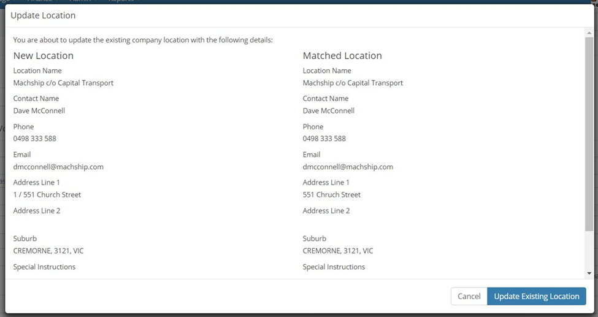The width and height of the screenshot is (598, 317).
Task: Click the dialog scrollbar up arrow
Action: [589, 33]
